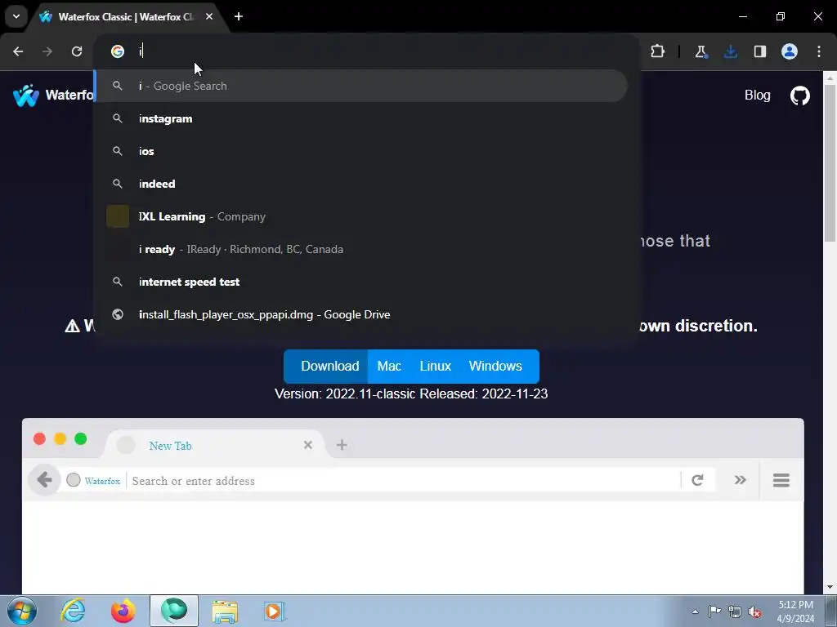Open the Action Center flag icon
Viewport: 837px width, 627px height.
point(714,611)
